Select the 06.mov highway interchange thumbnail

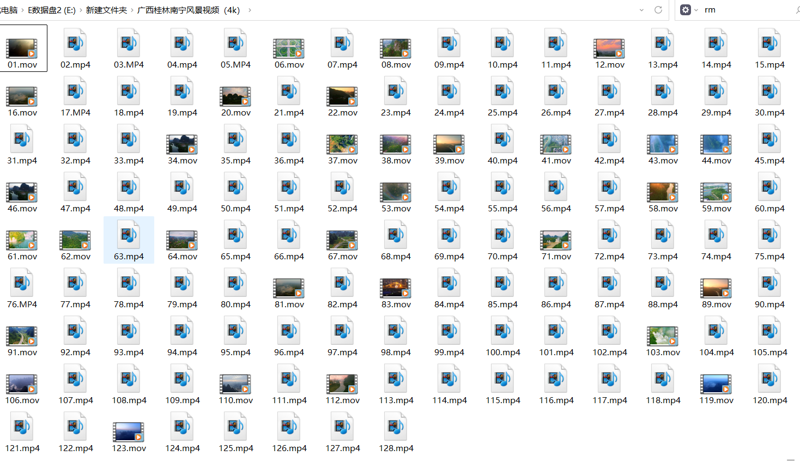pos(289,48)
